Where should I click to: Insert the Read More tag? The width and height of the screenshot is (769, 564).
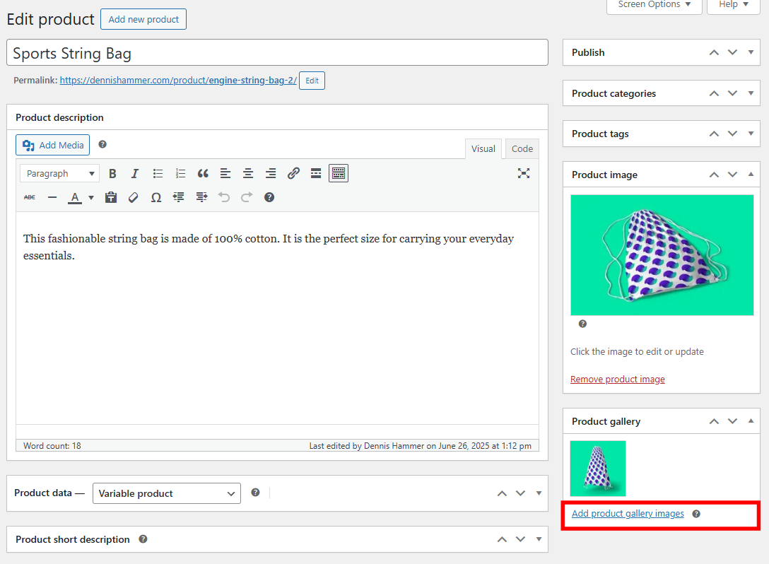(315, 173)
